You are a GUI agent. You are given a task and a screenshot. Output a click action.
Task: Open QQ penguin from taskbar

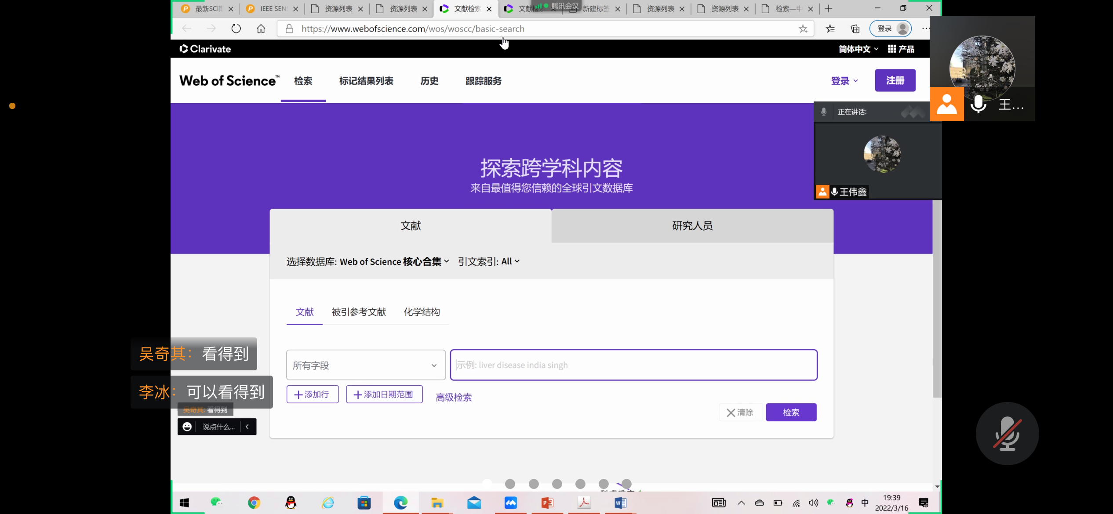(x=291, y=503)
